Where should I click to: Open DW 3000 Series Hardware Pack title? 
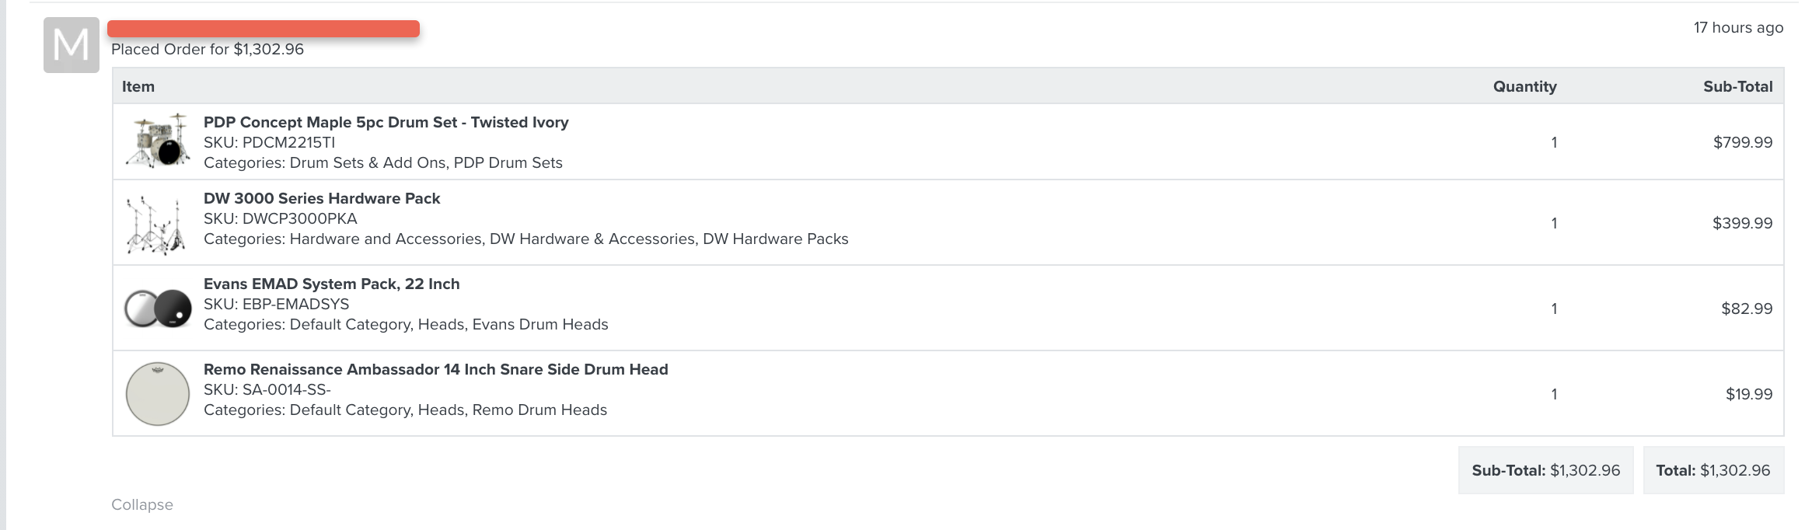[322, 198]
